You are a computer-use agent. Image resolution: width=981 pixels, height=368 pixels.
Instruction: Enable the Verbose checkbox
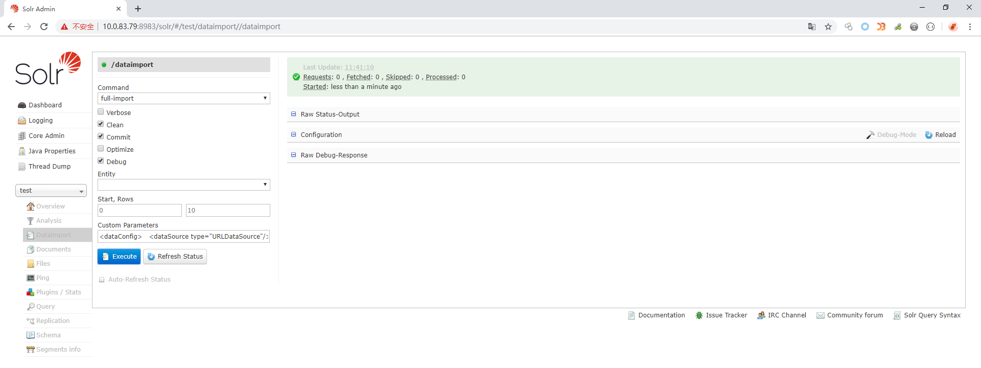pyautogui.click(x=101, y=112)
